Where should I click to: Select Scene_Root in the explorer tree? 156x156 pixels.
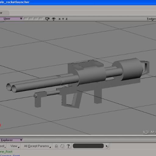click(6, 152)
